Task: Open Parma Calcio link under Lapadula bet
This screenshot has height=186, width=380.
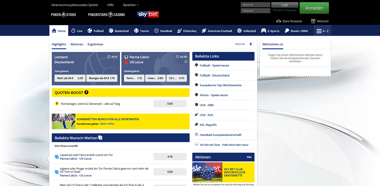Action: 76,159
